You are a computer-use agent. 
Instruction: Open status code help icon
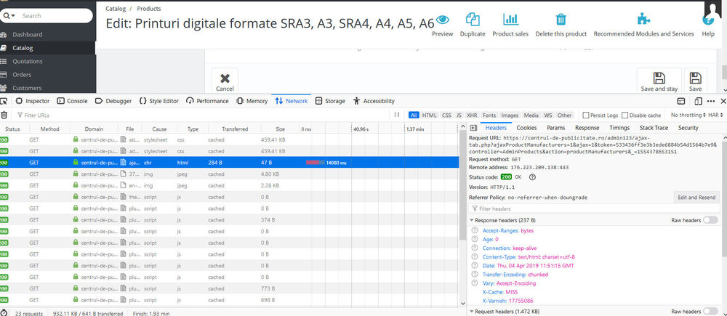(532, 177)
